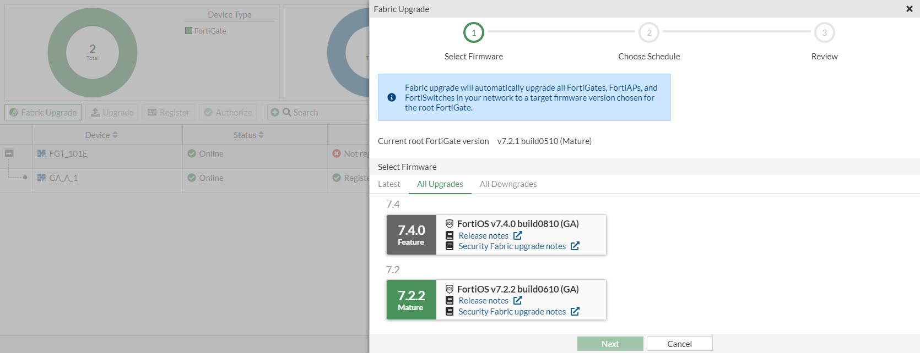Open 7.2.2 Security Fabric upgrade notes external icon
The height and width of the screenshot is (353, 920).
tap(575, 311)
